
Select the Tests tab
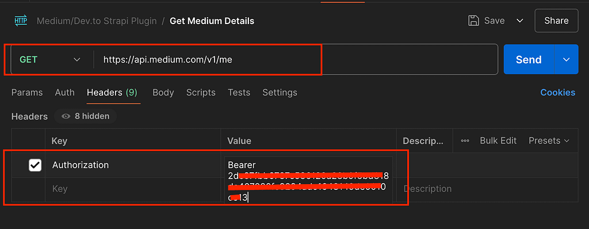pyautogui.click(x=239, y=92)
